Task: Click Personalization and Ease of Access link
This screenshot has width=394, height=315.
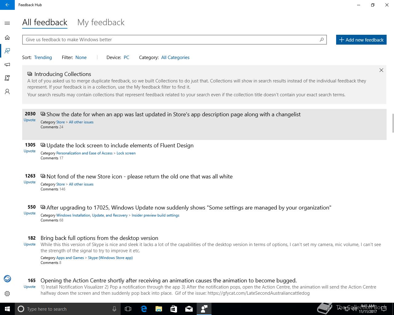Action: [x=84, y=153]
